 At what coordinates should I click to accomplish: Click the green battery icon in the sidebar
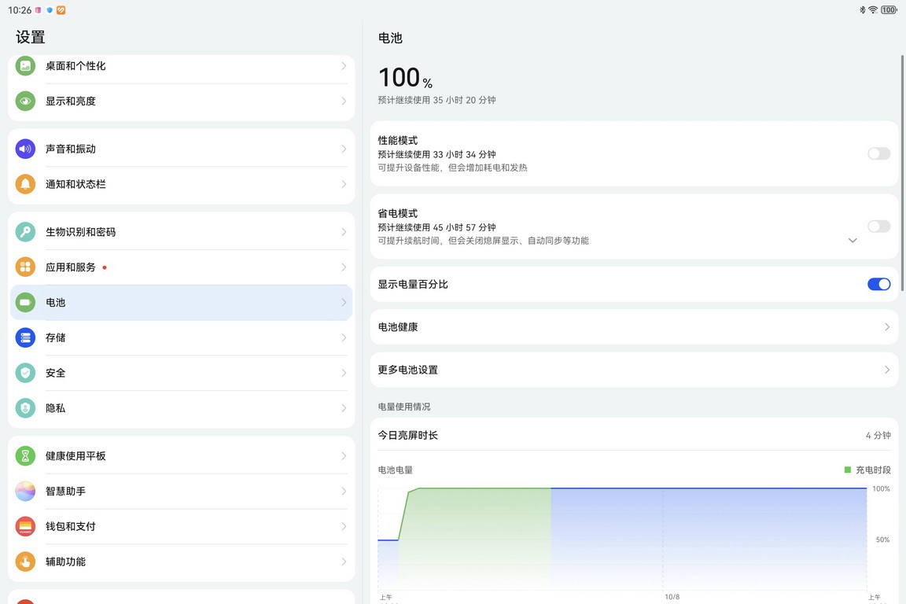tap(25, 302)
